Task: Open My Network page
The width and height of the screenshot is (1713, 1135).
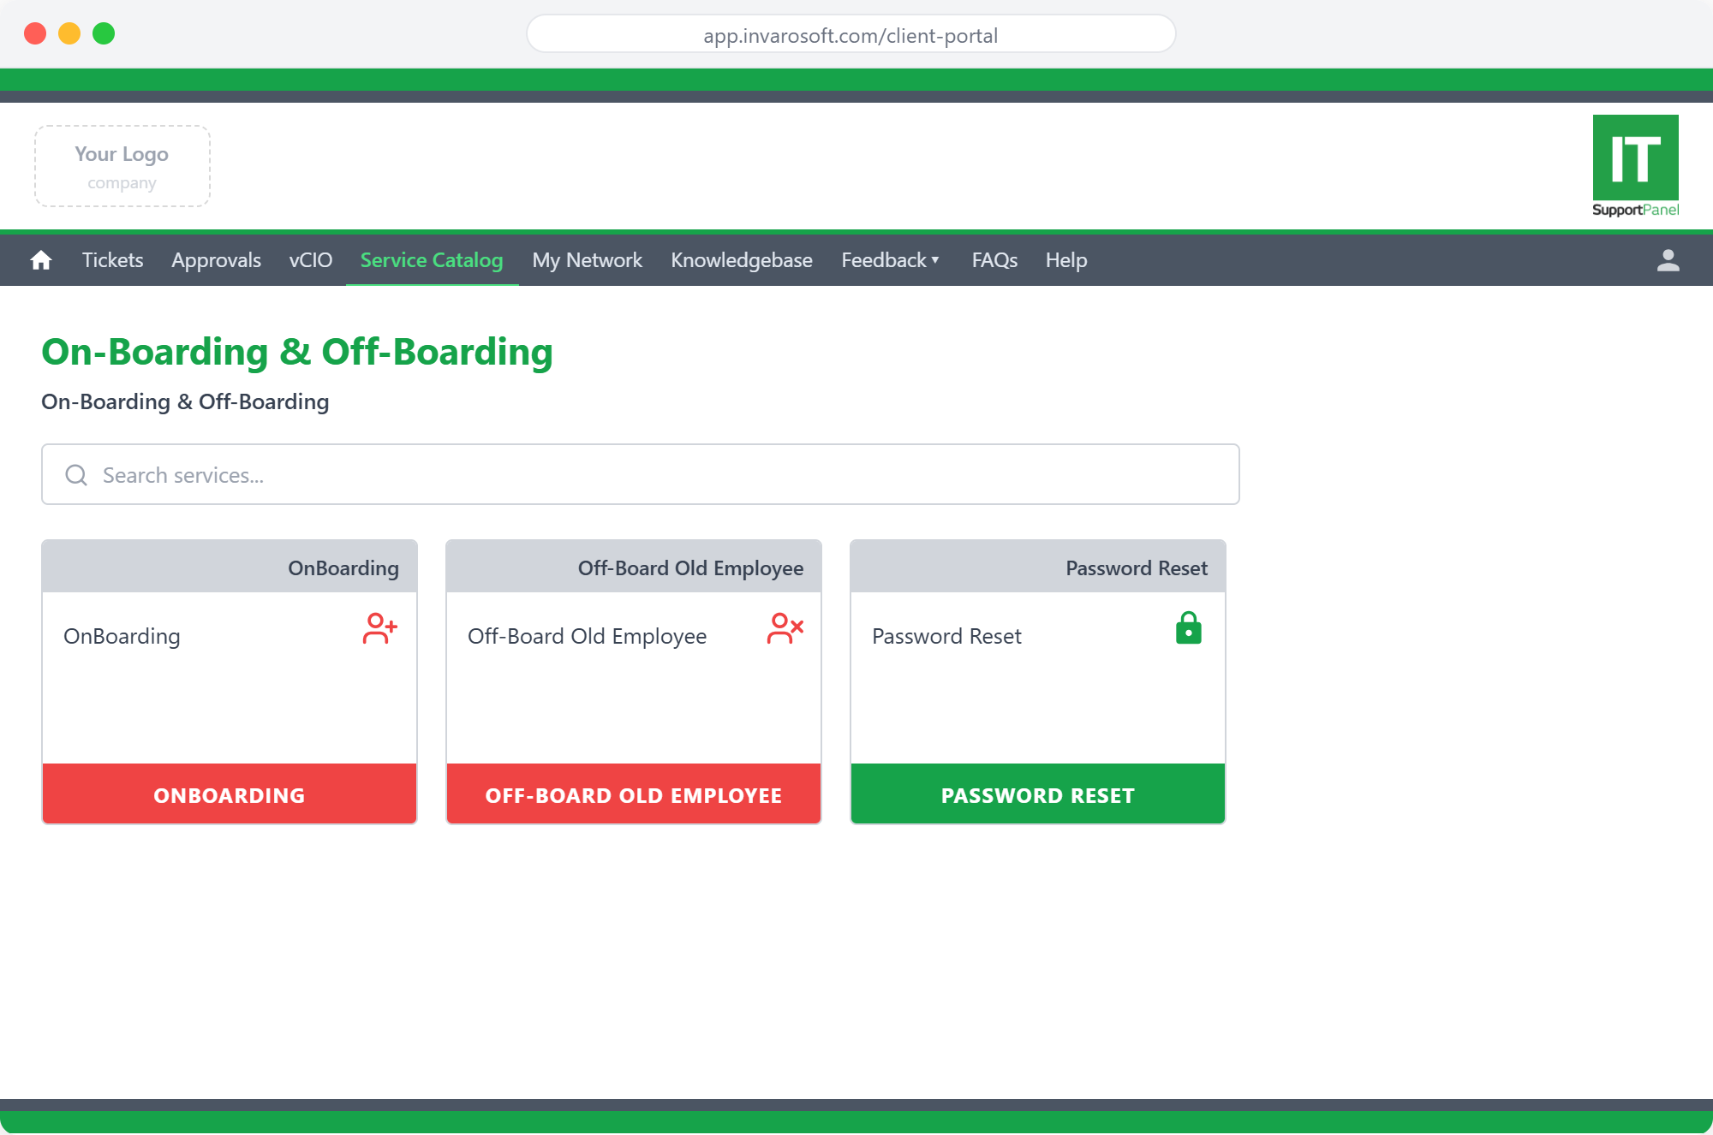Action: [587, 260]
